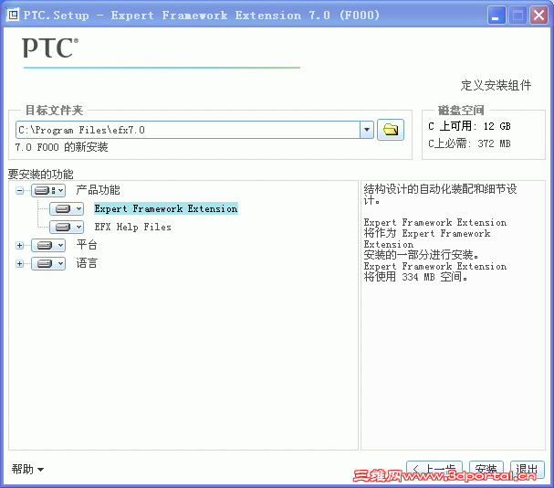Image resolution: width=554 pixels, height=488 pixels.
Task: Expand the 语言 tree node
Action: (19, 263)
